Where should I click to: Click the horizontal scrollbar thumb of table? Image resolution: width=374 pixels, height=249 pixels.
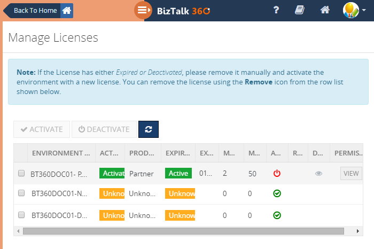pos(183,231)
